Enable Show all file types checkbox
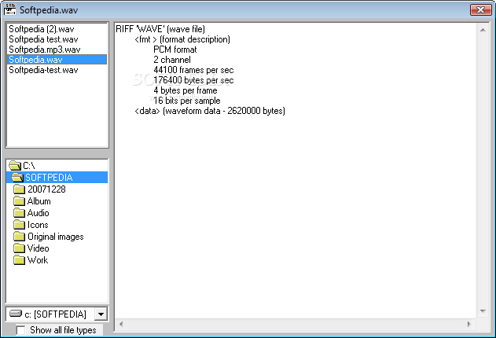The height and width of the screenshot is (338, 496). [x=21, y=330]
